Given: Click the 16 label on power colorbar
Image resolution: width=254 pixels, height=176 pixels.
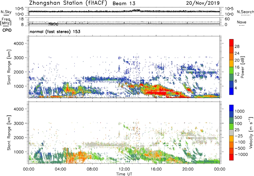Looking at the screenshot, I should tap(237, 67).
